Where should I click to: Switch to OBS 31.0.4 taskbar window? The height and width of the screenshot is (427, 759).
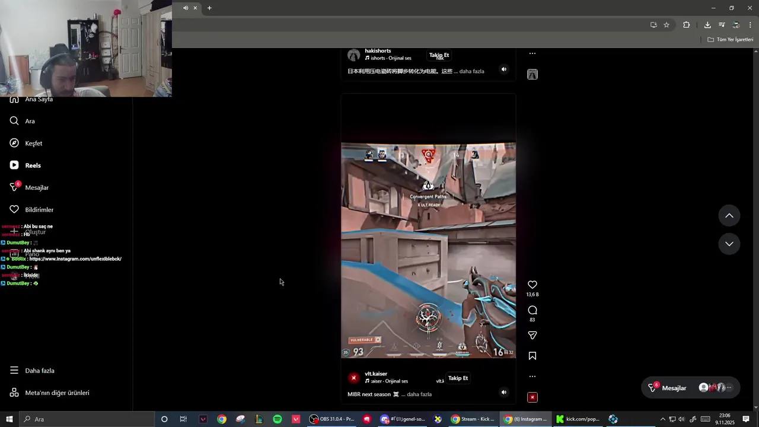[333, 419]
